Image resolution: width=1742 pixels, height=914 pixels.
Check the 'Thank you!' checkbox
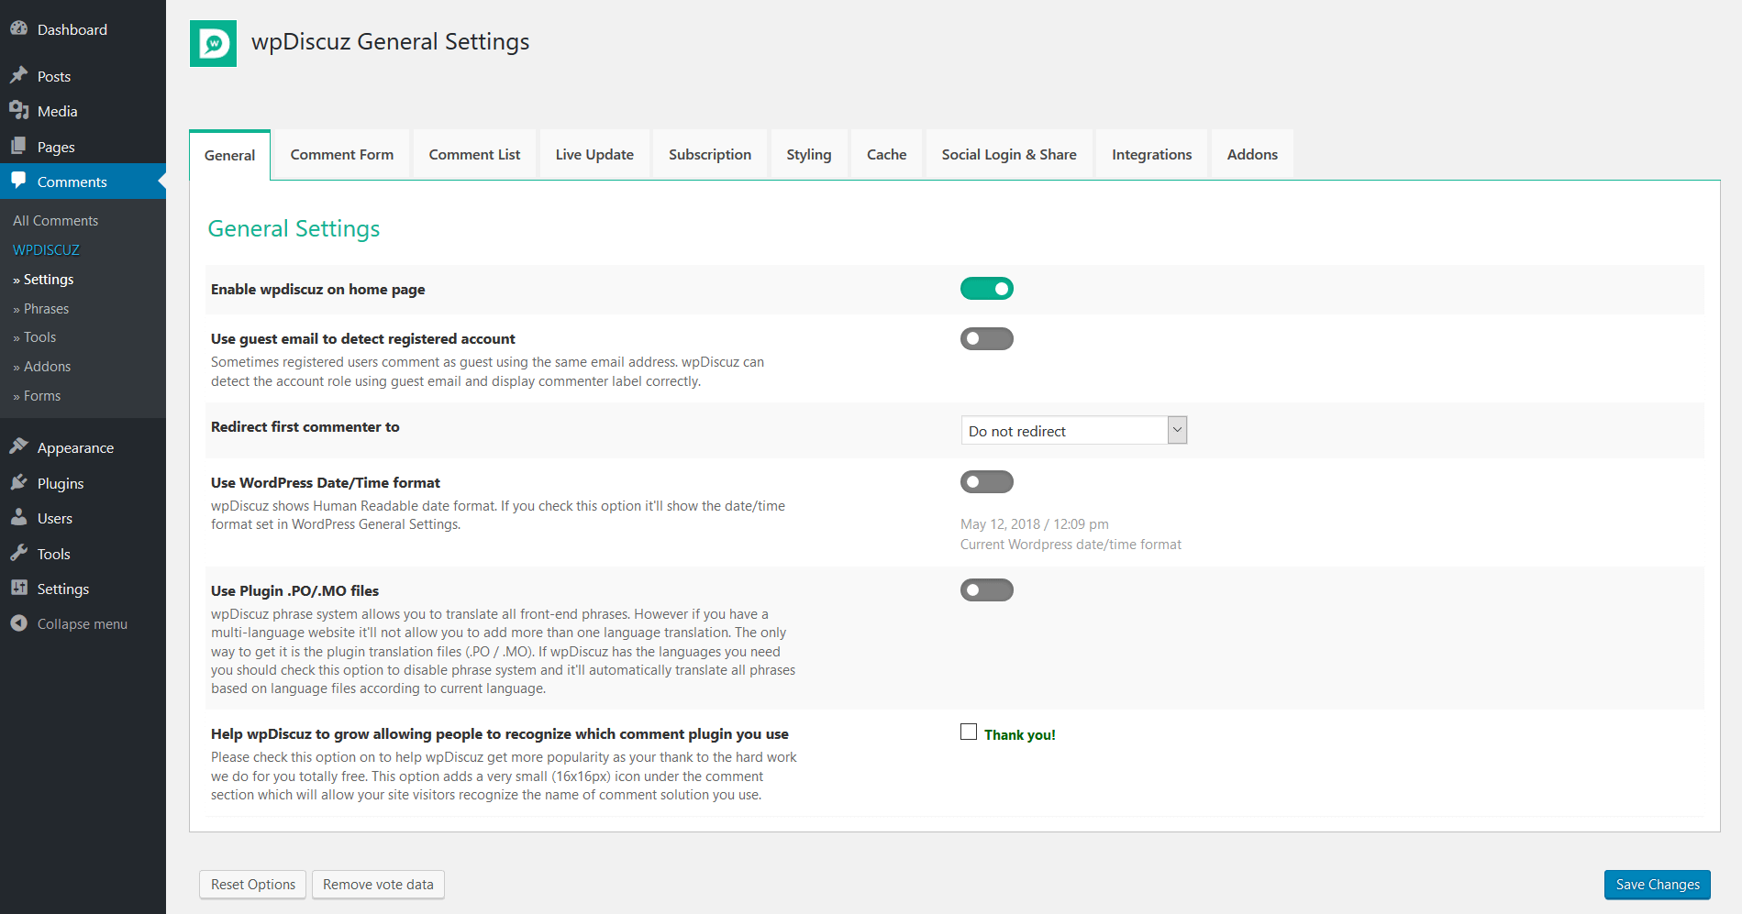click(x=969, y=732)
